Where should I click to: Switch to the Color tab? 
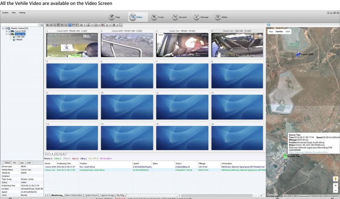point(22,163)
